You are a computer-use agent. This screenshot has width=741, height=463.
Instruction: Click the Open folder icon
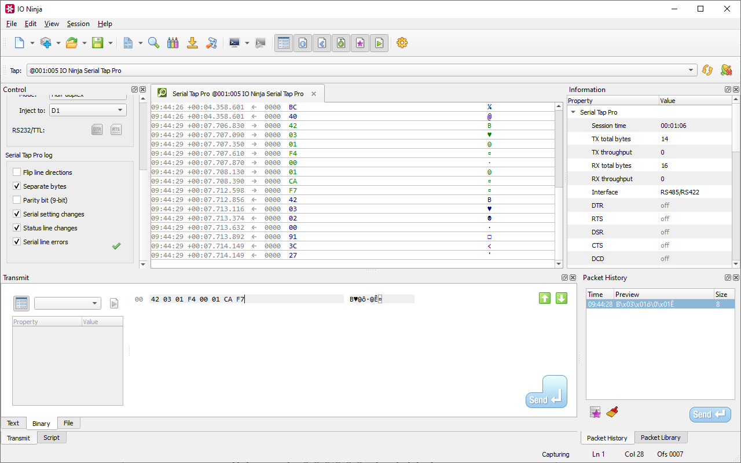[72, 43]
